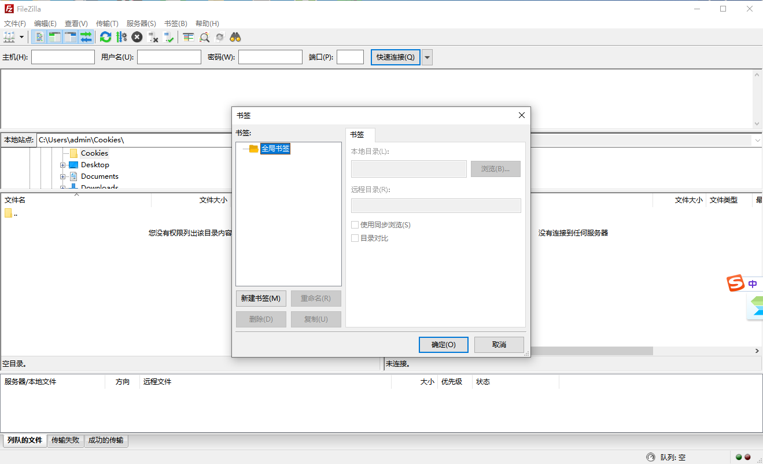Click inside the 主机(H) input field
The image size is (763, 464).
click(x=64, y=57)
